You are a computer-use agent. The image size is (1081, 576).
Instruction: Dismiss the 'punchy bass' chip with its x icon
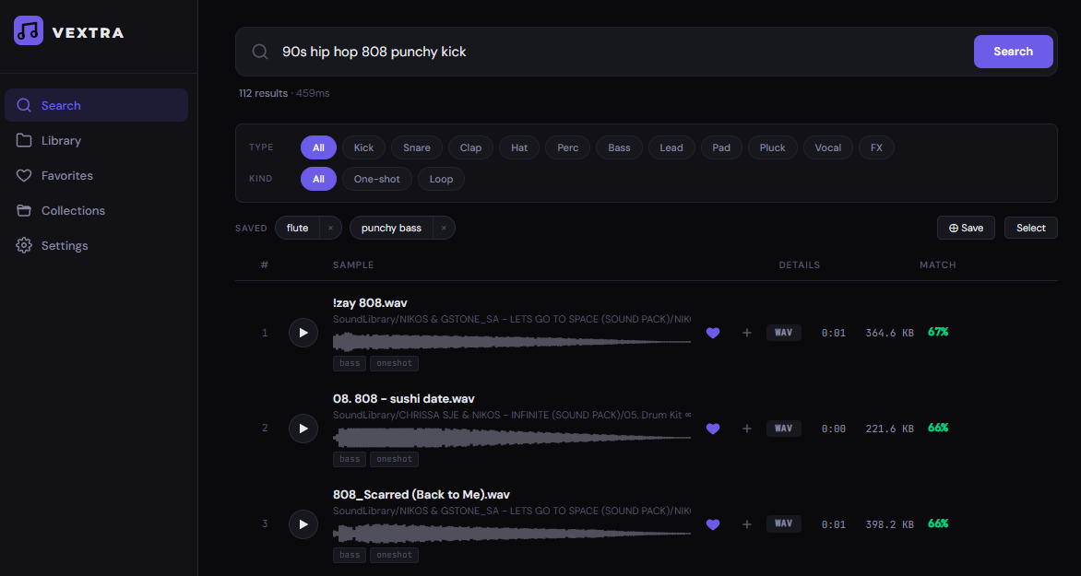coord(443,228)
